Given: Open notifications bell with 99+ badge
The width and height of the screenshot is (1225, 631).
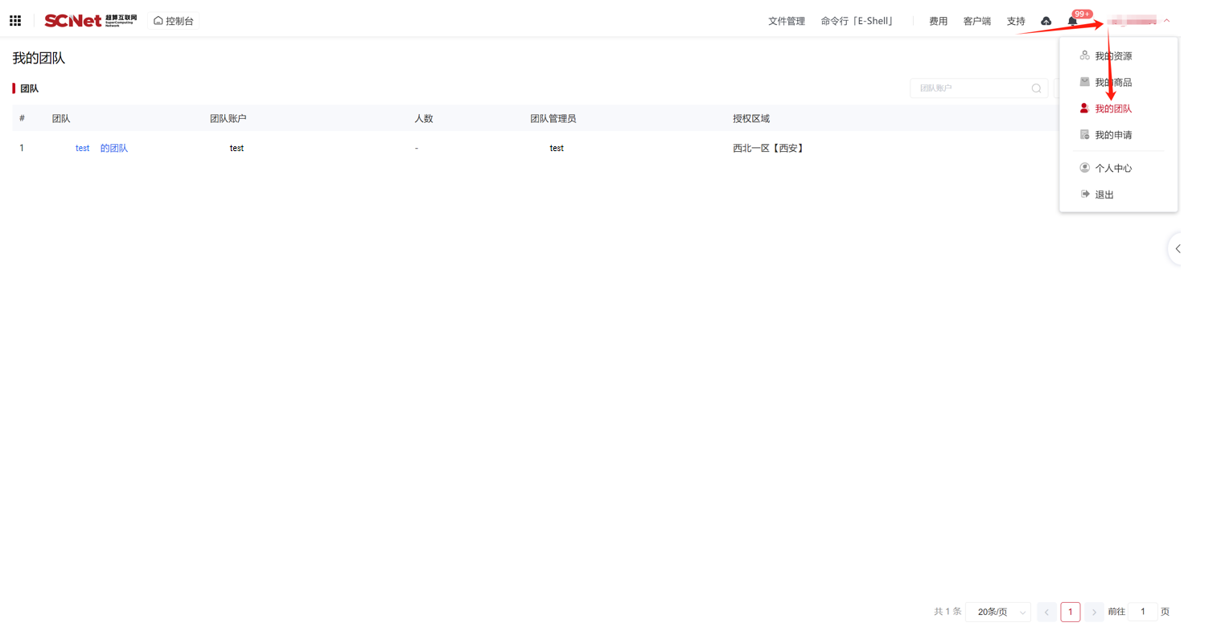Looking at the screenshot, I should coord(1072,21).
